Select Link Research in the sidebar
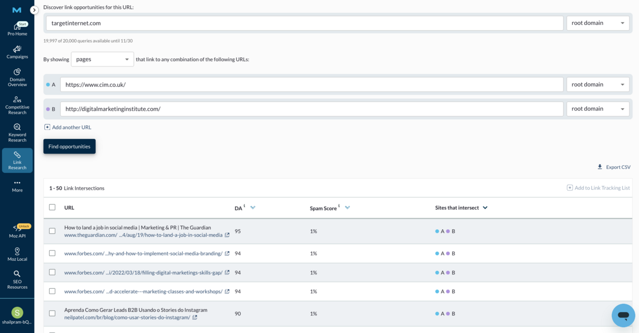The height and width of the screenshot is (333, 639). click(x=17, y=161)
